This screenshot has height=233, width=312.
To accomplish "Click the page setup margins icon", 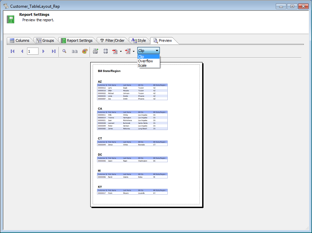I will 106,51.
